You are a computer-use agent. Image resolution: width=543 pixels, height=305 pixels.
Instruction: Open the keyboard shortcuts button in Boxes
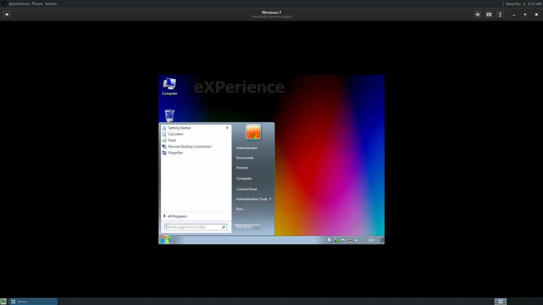click(x=489, y=14)
